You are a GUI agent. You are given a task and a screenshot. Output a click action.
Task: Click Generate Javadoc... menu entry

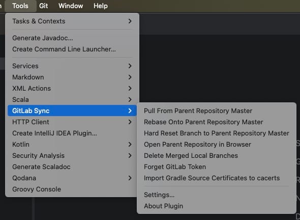(x=72, y=38)
